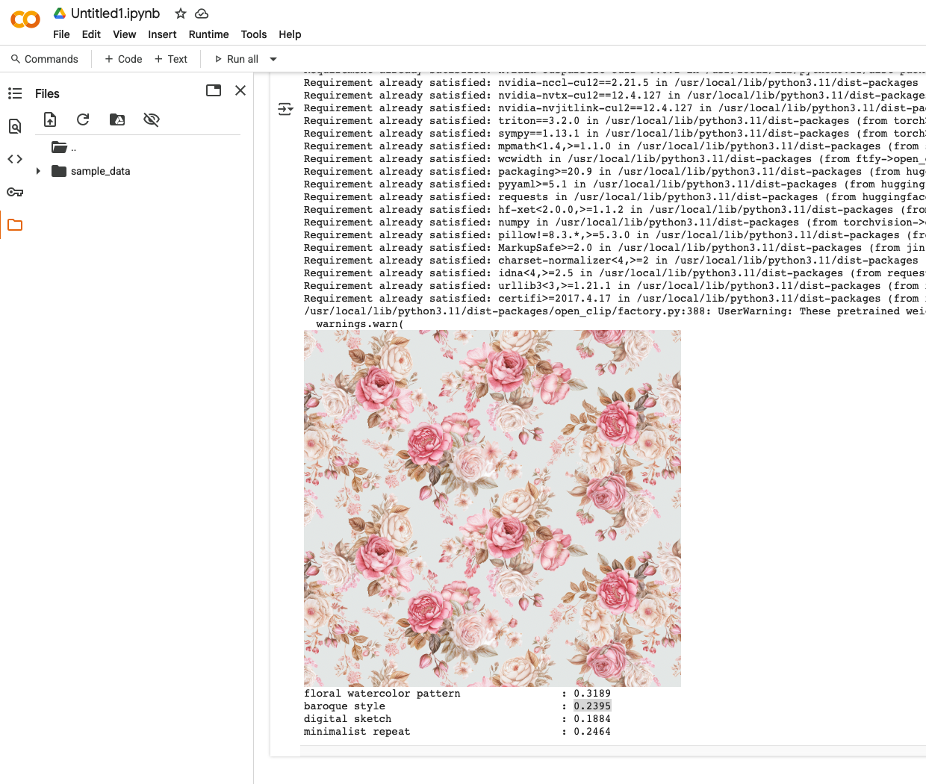
Task: Click the score value 0.3189
Action: pyautogui.click(x=592, y=694)
